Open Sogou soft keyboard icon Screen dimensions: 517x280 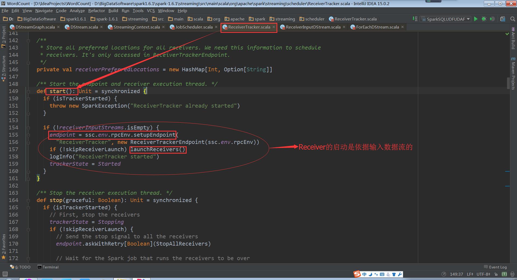click(x=382, y=274)
